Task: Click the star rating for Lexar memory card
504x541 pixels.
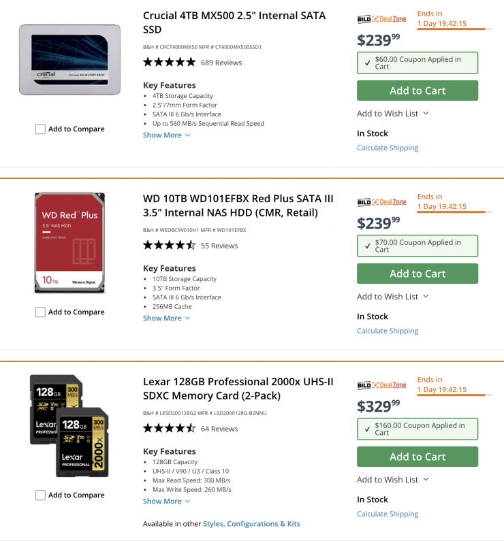Action: (169, 429)
